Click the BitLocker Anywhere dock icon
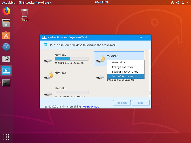Viewport: 191px width, 143px height. [x=6, y=71]
